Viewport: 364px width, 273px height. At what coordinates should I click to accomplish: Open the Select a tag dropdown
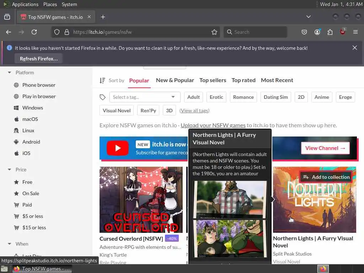coord(145,97)
